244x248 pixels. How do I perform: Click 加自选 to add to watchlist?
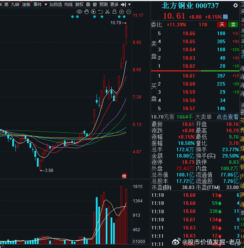(x=55, y=5)
